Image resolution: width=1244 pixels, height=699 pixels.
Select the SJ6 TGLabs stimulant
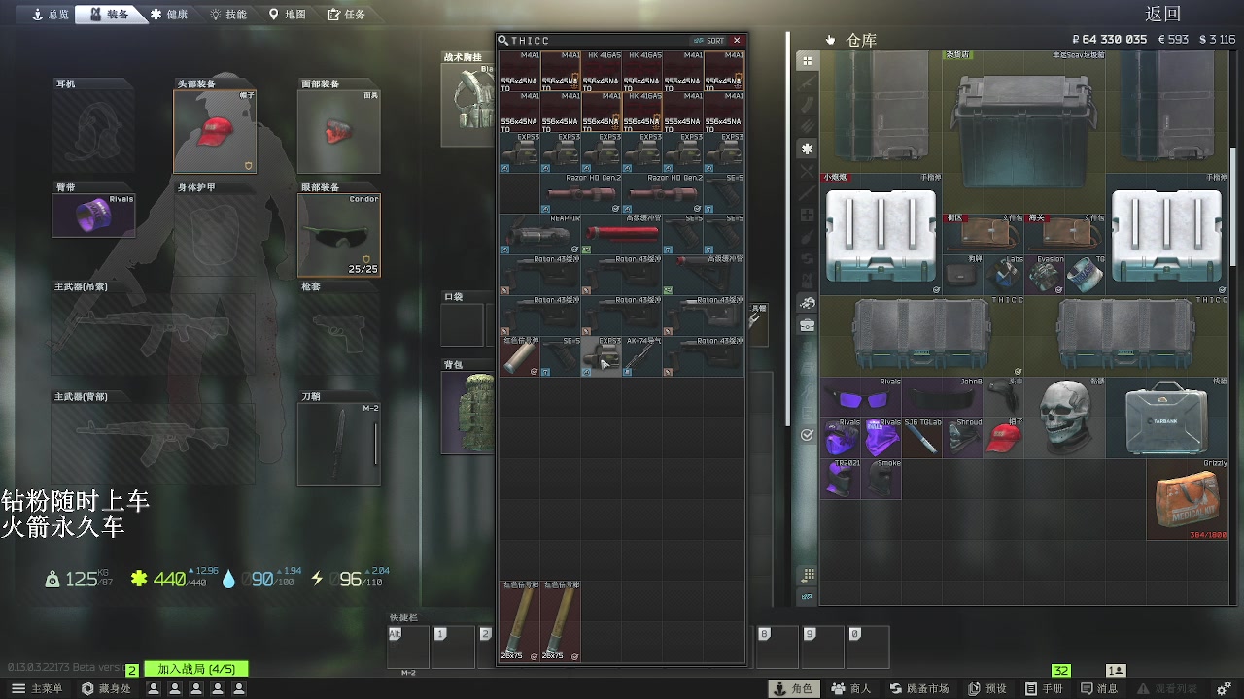pos(922,438)
